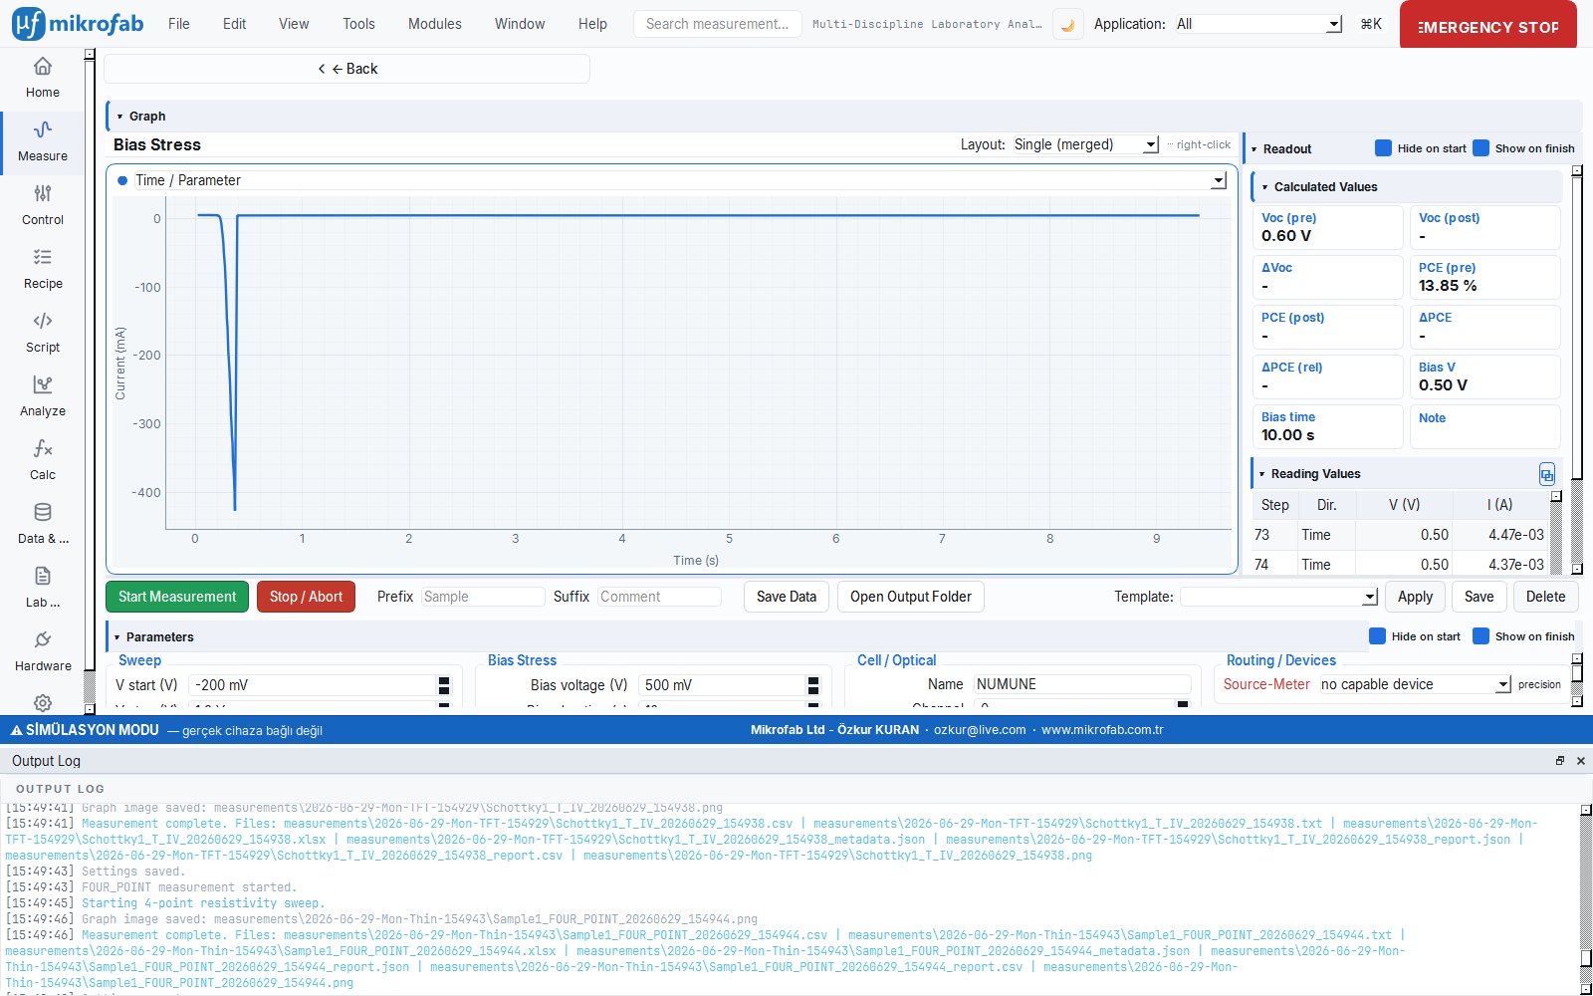This screenshot has height=996, width=1593.
Task: Open the Analyze sidebar icon
Action: point(43,397)
